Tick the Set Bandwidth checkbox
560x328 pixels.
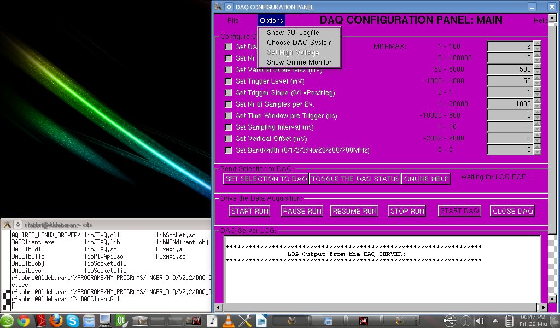[x=229, y=150]
